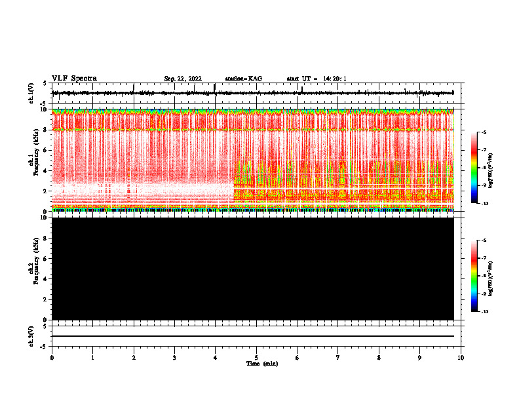This screenshot has width=519, height=401.
Task: Click the "-8" label on ch.1 colorbar
Action: [x=483, y=168]
